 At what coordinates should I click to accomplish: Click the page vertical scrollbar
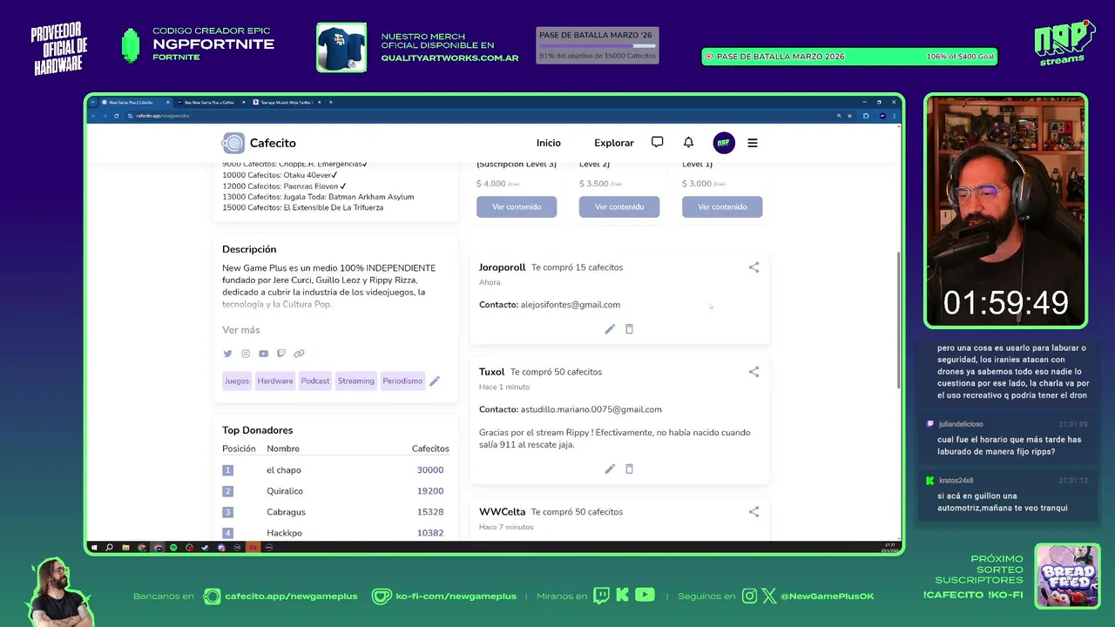[x=899, y=320]
